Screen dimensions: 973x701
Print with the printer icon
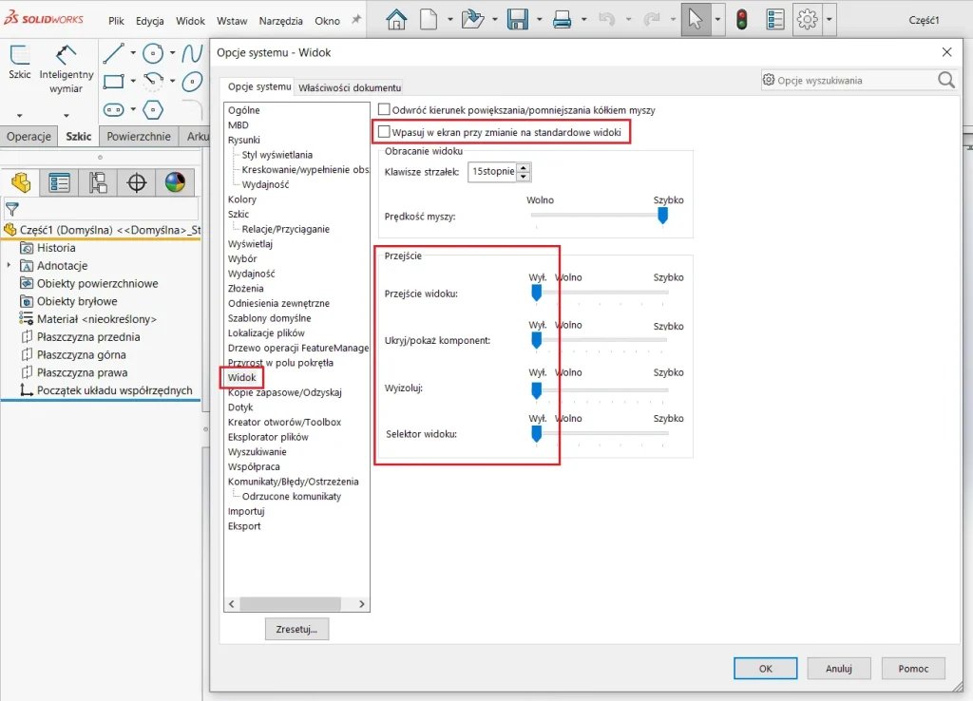tap(563, 20)
